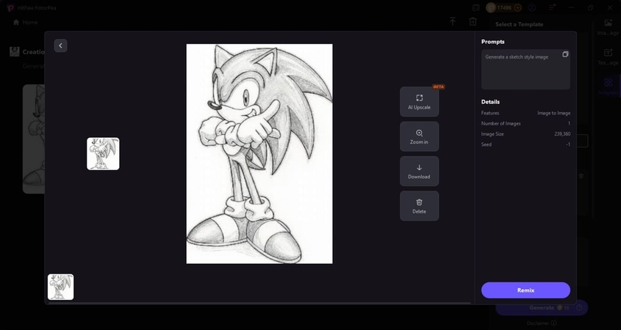The height and width of the screenshot is (330, 621).
Task: Click the Image Size value 239,360
Action: point(562,134)
